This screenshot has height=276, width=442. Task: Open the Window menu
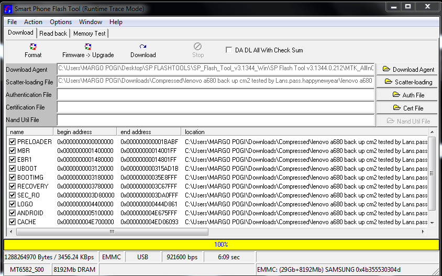point(91,22)
